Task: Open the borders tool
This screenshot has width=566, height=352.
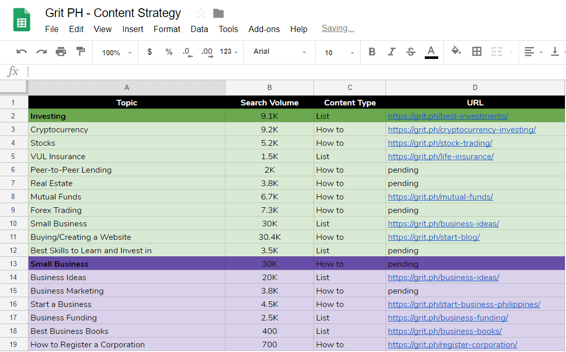Action: click(x=477, y=52)
